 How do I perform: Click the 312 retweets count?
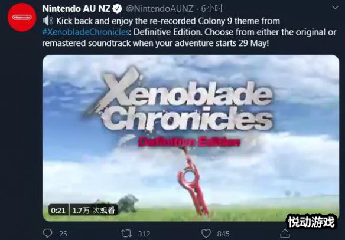pos(144,234)
